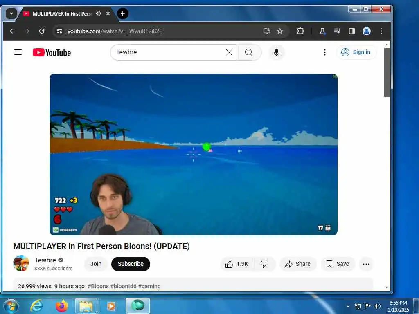
Task: Click the 26,999 views description text
Action: (x=35, y=286)
